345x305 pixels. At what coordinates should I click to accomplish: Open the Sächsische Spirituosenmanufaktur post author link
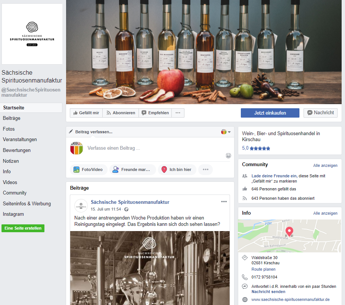click(x=130, y=202)
